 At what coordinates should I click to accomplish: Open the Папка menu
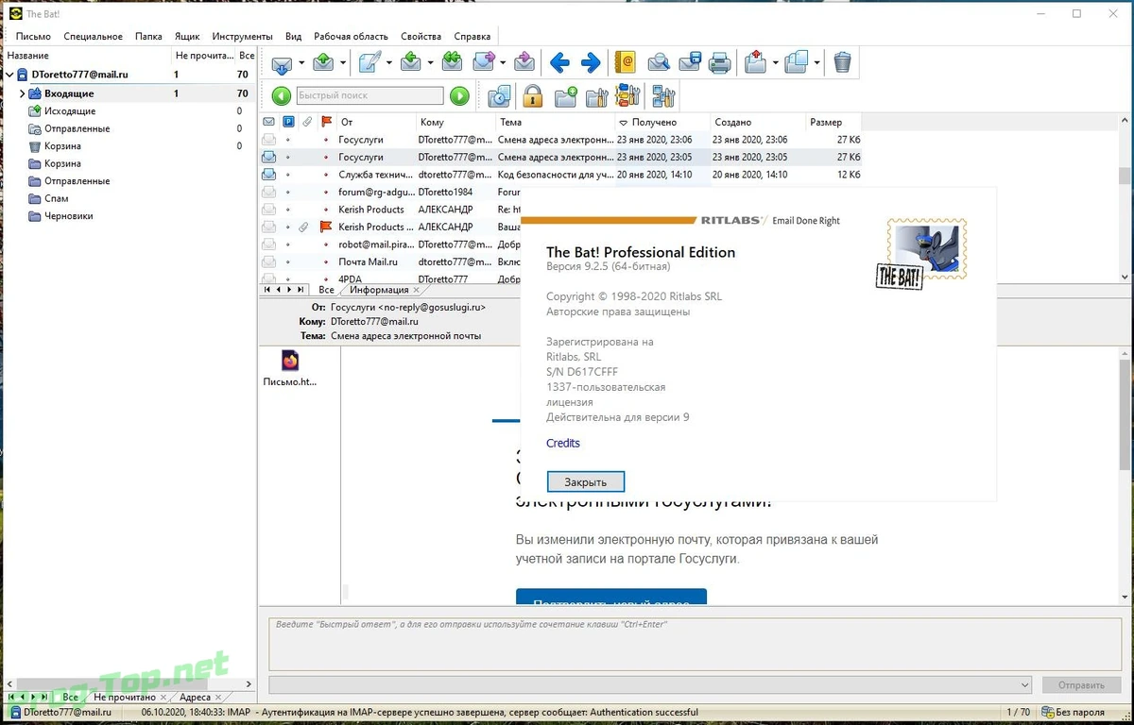(148, 36)
